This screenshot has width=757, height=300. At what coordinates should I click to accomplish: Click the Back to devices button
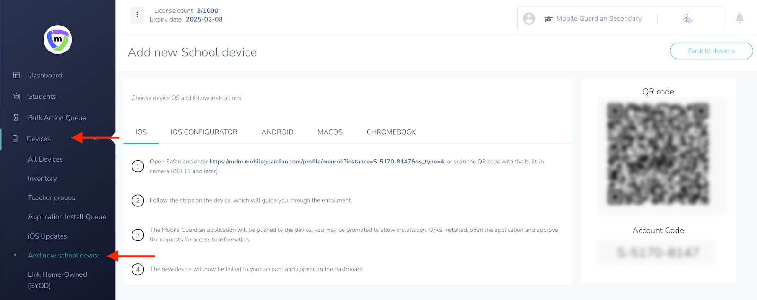tap(711, 51)
